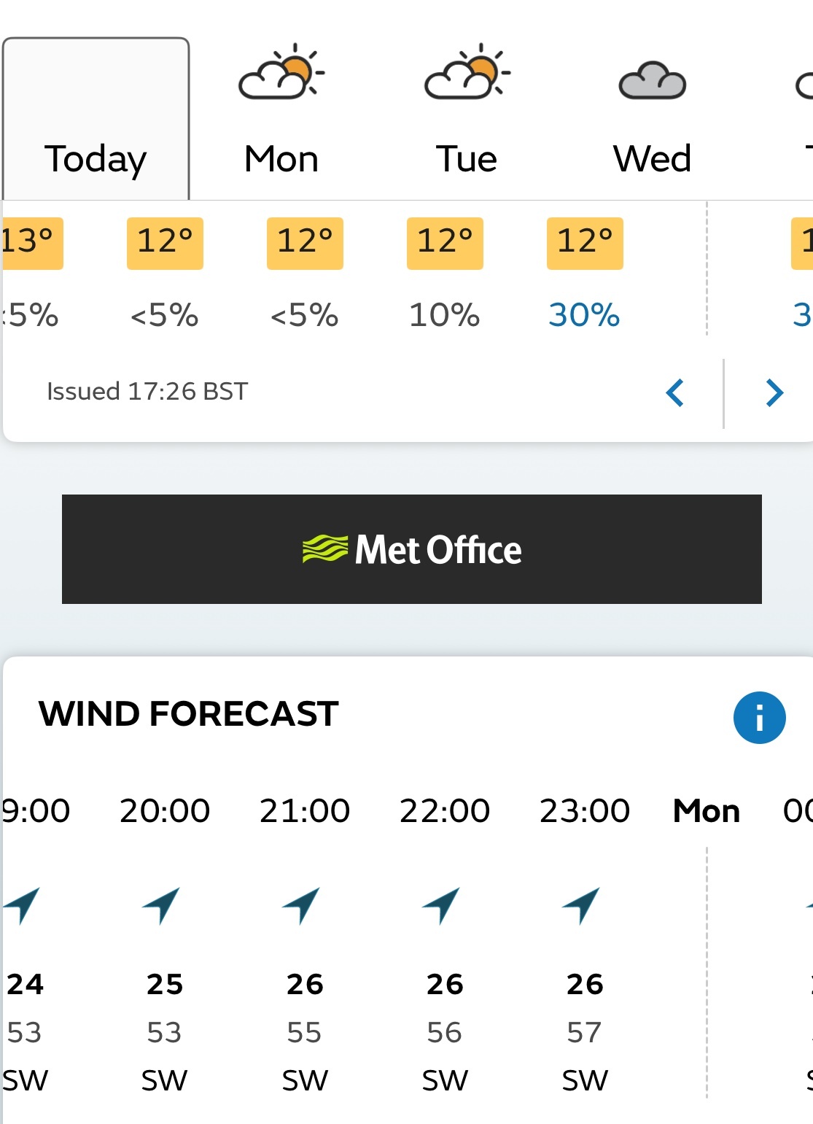This screenshot has height=1124, width=813.
Task: Click the 21:00 wind direction arrow
Action: (x=302, y=905)
